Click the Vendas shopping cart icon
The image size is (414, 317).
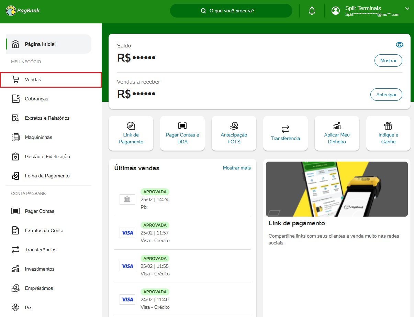click(15, 79)
